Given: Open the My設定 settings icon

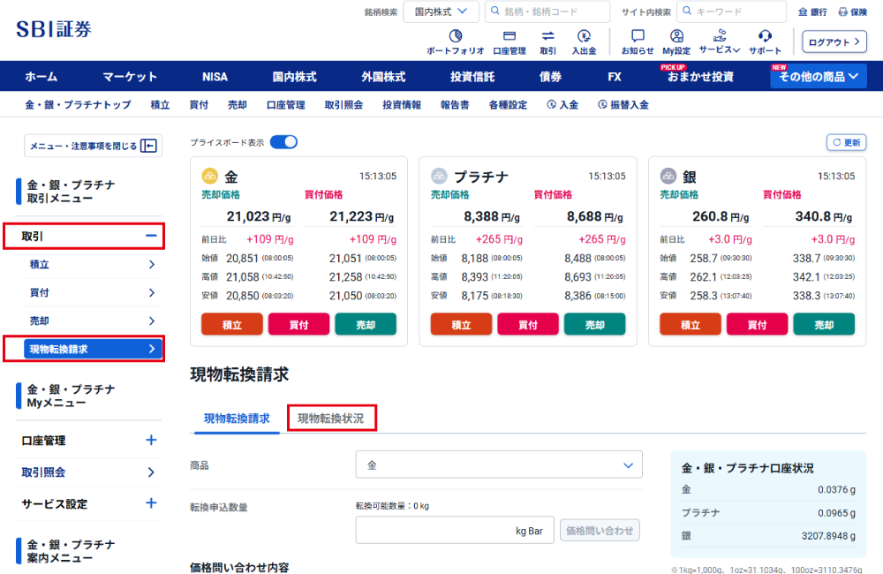Looking at the screenshot, I should (x=676, y=37).
